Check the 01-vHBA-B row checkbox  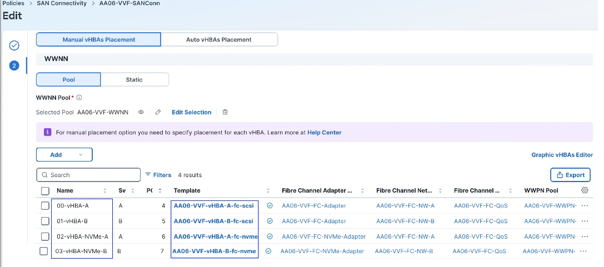(45, 221)
